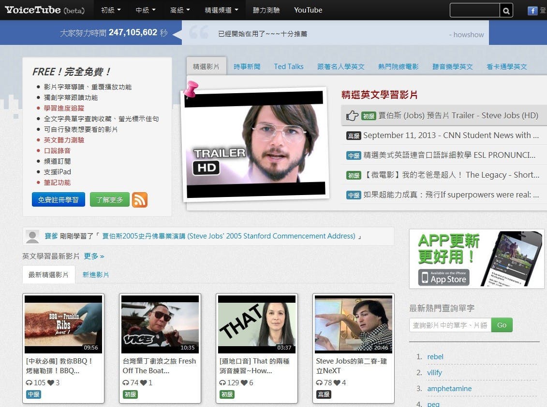This screenshot has height=407, width=547.
Task: Open the 英文聽力測驗 feature link
Action: [x=64, y=140]
